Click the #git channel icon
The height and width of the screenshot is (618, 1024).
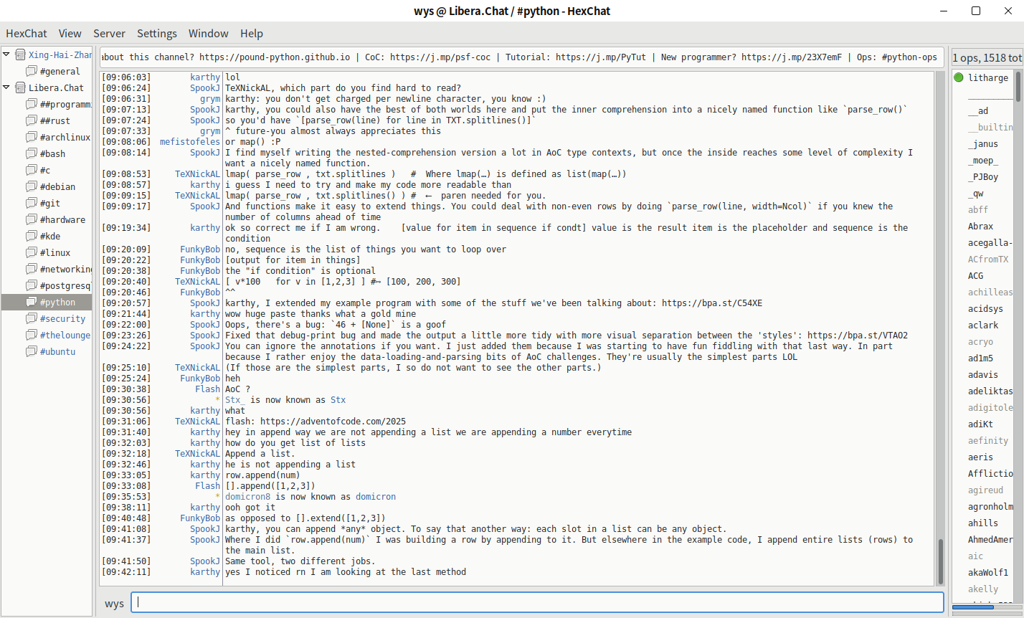tap(32, 203)
